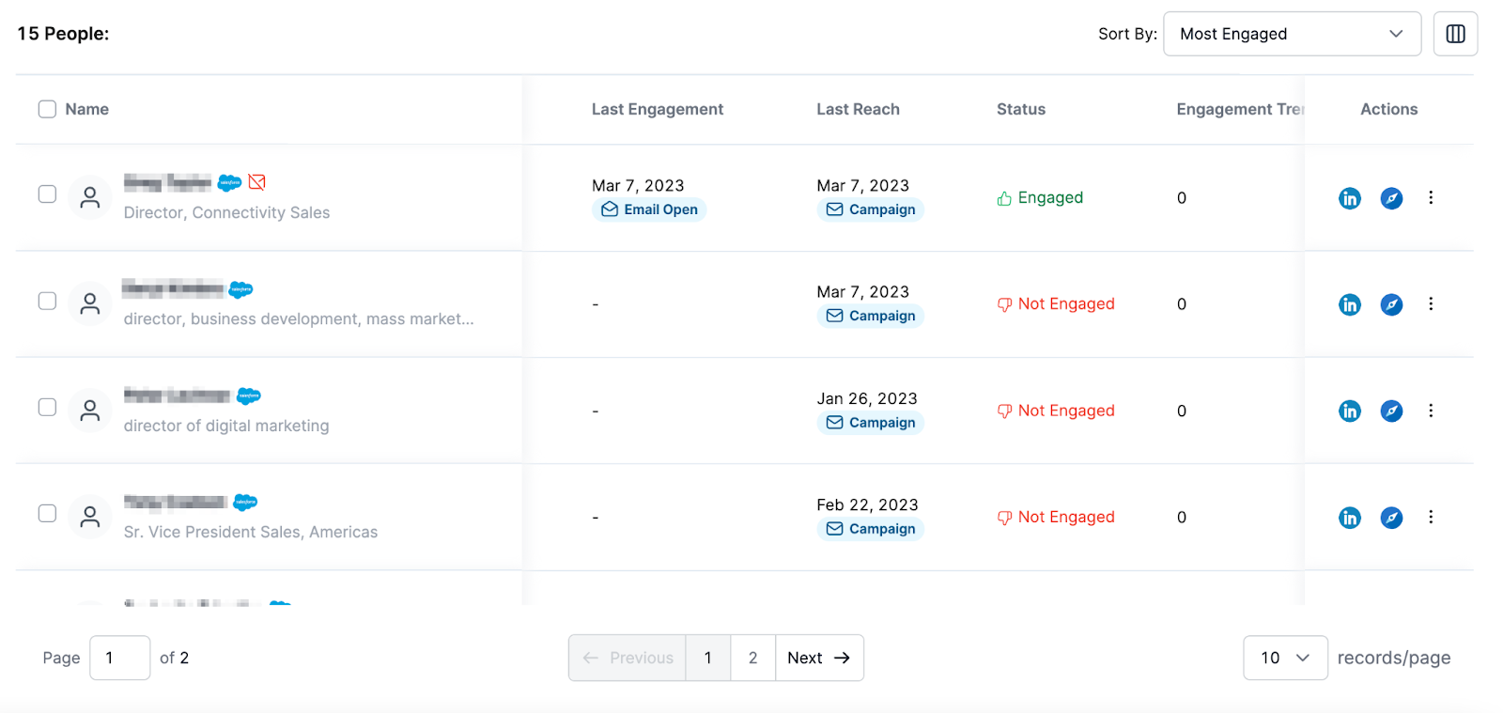Click LinkedIn icon in business development director row
This screenshot has width=1503, height=713.
[x=1349, y=304]
